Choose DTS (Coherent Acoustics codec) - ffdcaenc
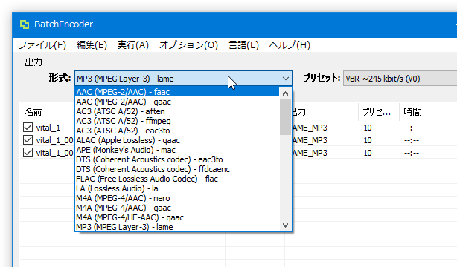The width and height of the screenshot is (457, 267). tap(177, 169)
